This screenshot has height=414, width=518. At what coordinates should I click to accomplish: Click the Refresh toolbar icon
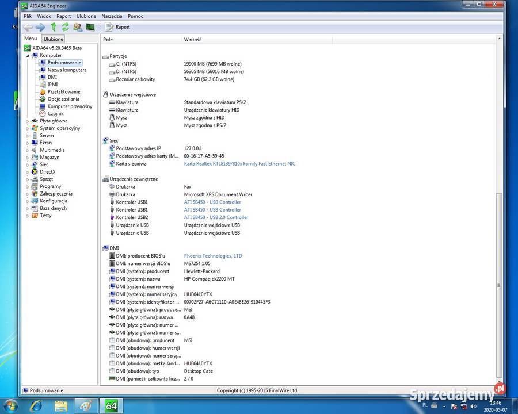click(x=66, y=27)
